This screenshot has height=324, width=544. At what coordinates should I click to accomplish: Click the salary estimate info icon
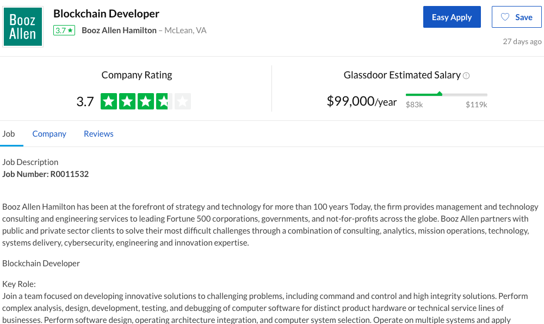[466, 76]
